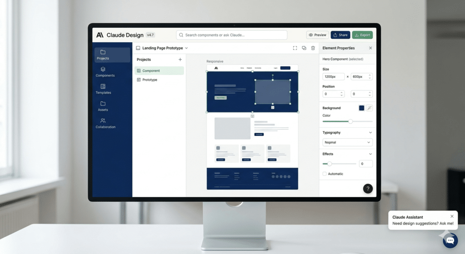Click the Effects value field showing 0
This screenshot has height=254, width=465.
[366, 164]
